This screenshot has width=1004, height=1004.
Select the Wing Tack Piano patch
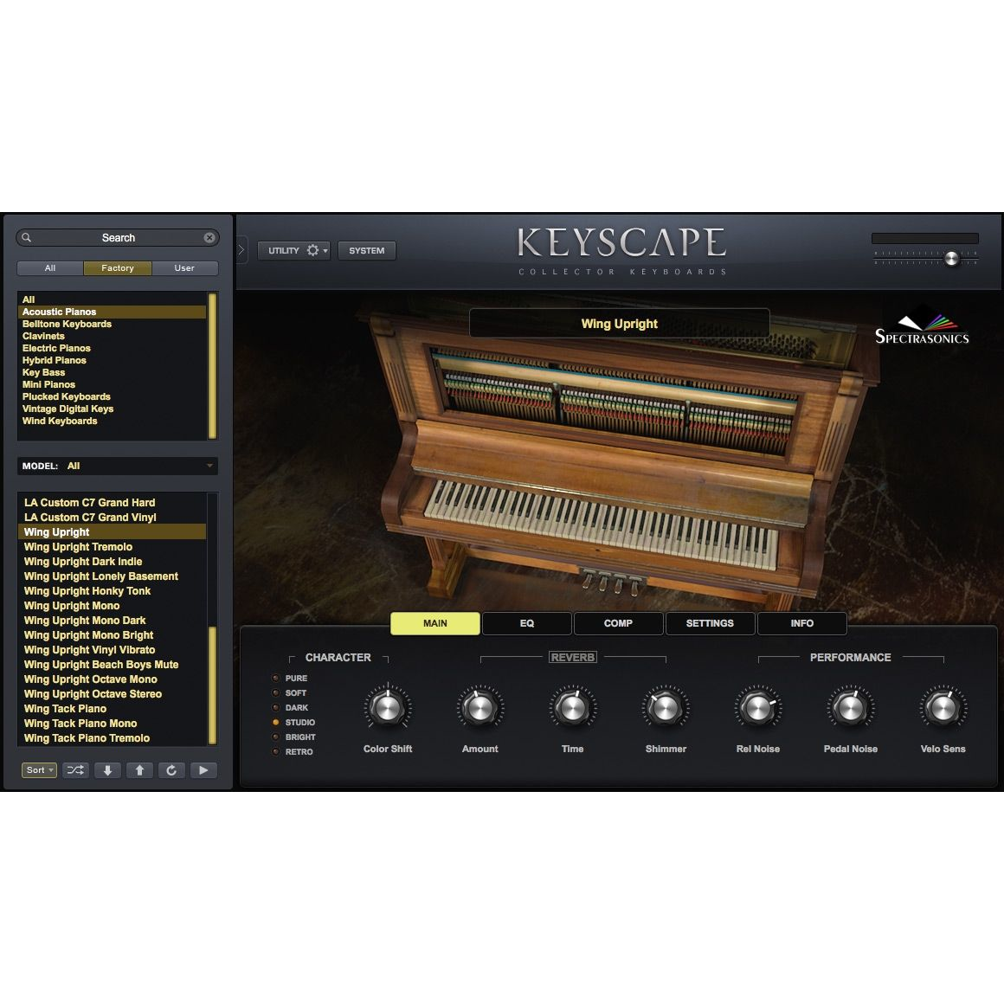point(64,709)
